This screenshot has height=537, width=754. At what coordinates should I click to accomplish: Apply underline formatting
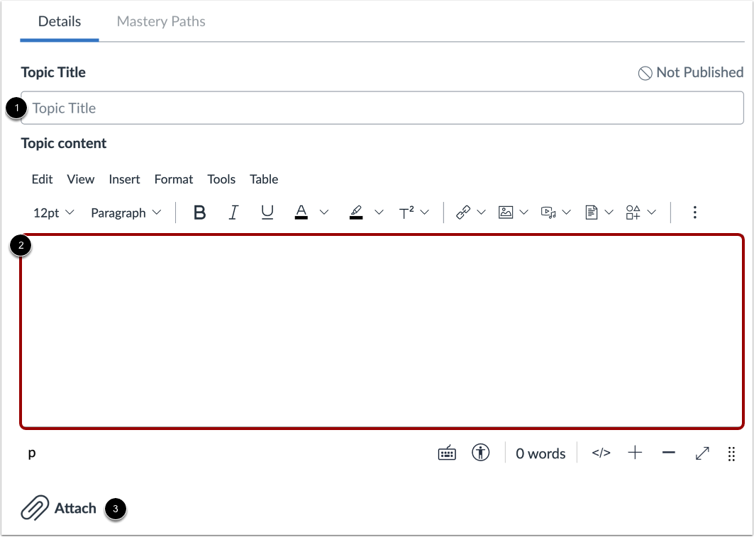pos(267,213)
